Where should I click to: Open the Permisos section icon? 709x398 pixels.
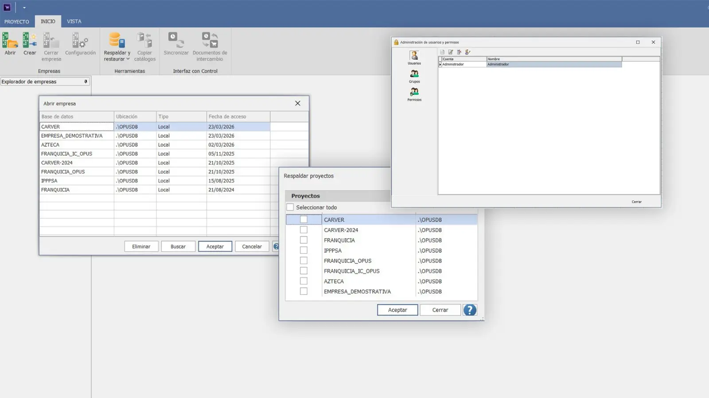click(414, 94)
